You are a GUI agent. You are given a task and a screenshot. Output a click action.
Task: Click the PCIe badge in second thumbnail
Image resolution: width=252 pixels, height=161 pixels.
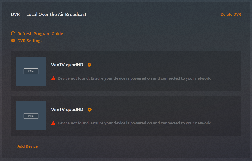(31, 116)
